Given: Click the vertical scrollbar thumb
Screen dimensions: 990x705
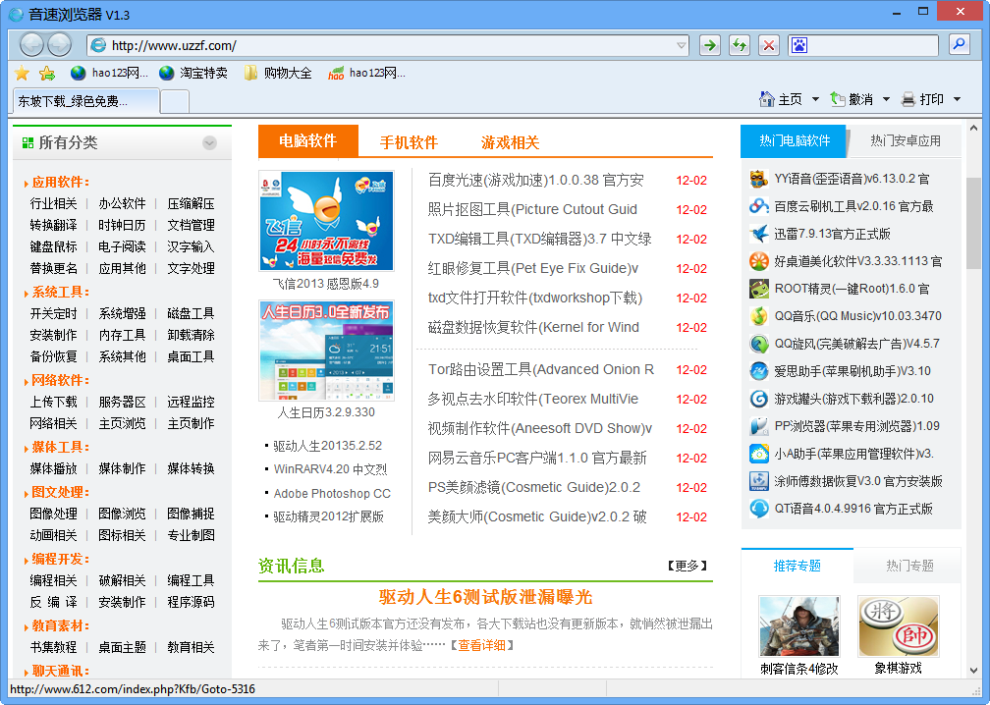Looking at the screenshot, I should click(x=973, y=224).
